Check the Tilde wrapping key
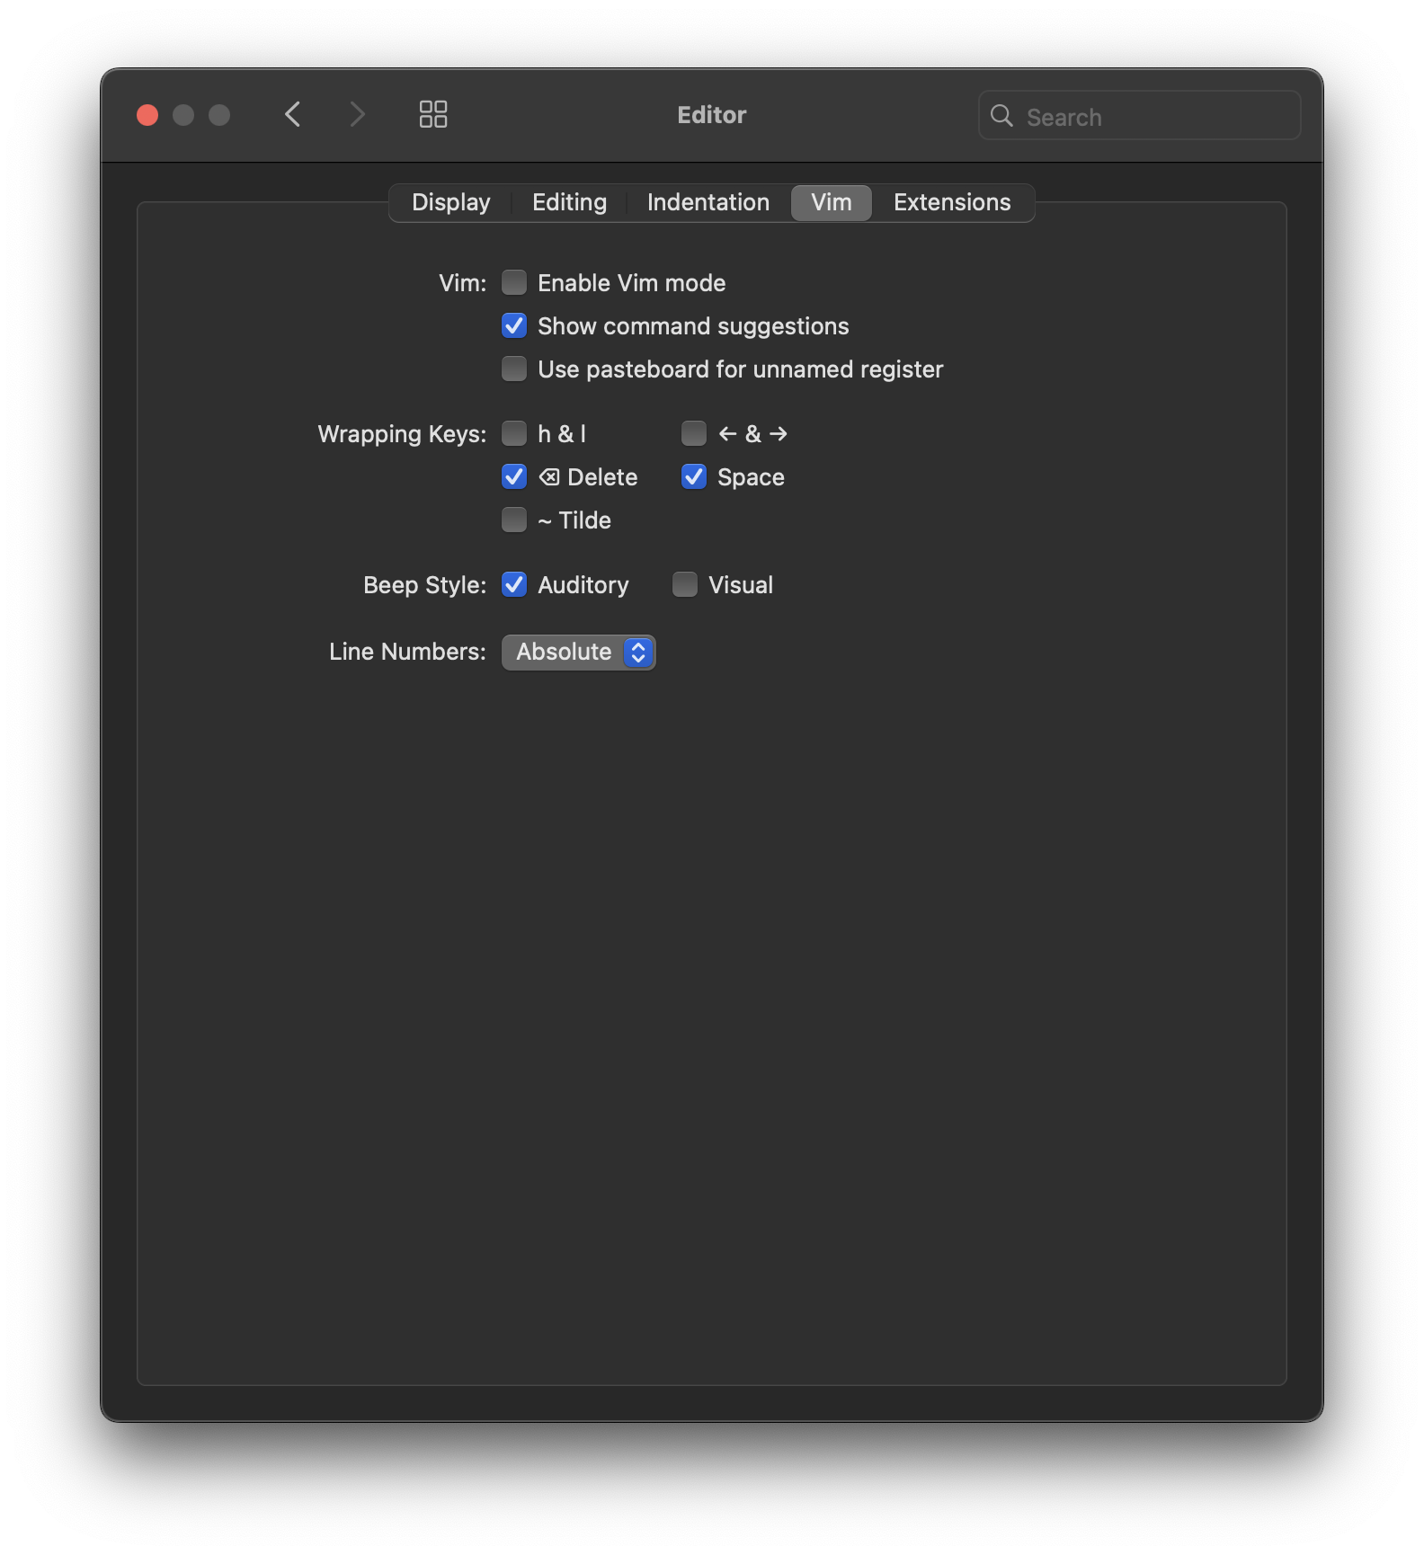This screenshot has width=1424, height=1555. click(514, 520)
